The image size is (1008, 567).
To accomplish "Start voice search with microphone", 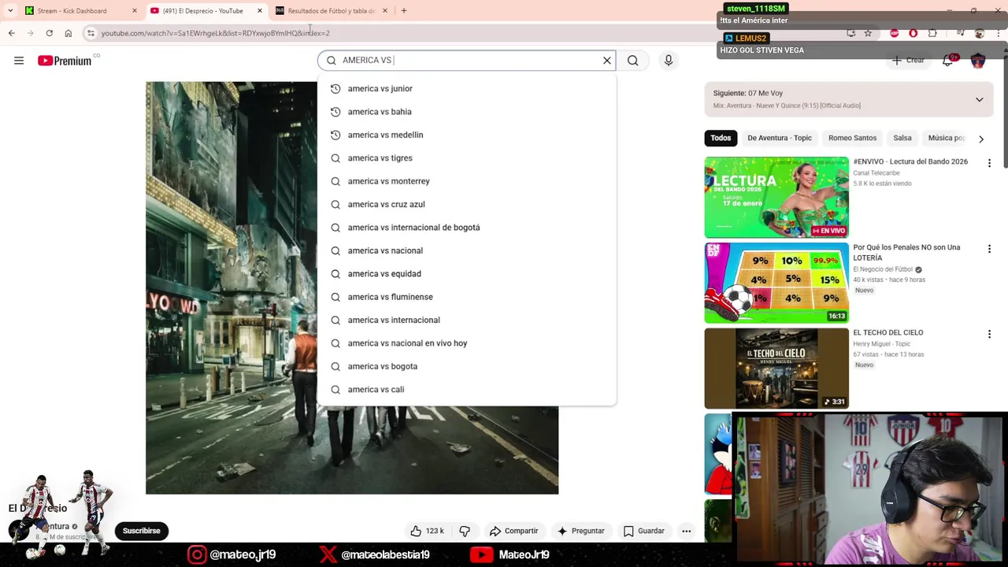I will (668, 61).
